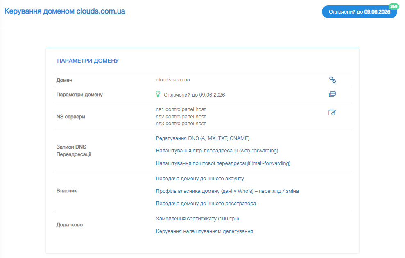Click the NS сервери row label
Viewport: 405px width, 258px height.
pyautogui.click(x=71, y=117)
